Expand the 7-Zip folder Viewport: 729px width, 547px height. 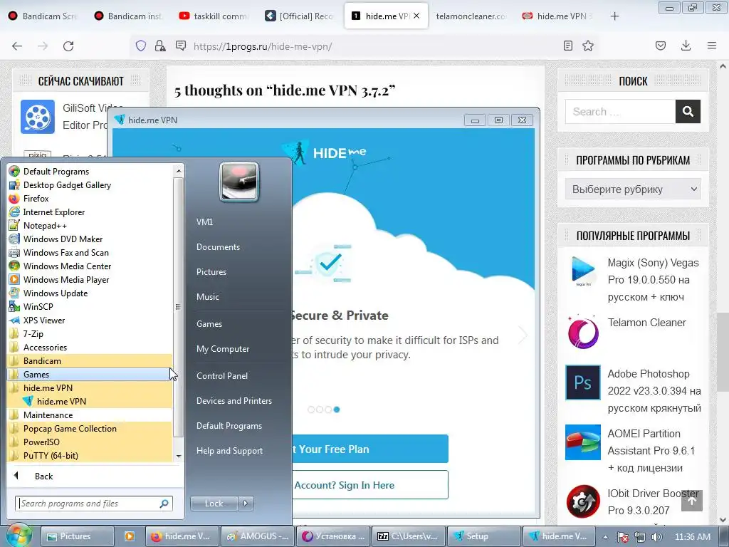pyautogui.click(x=90, y=334)
